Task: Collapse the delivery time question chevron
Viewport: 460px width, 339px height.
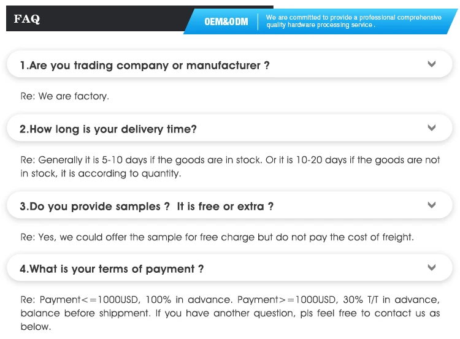Action: coord(432,128)
